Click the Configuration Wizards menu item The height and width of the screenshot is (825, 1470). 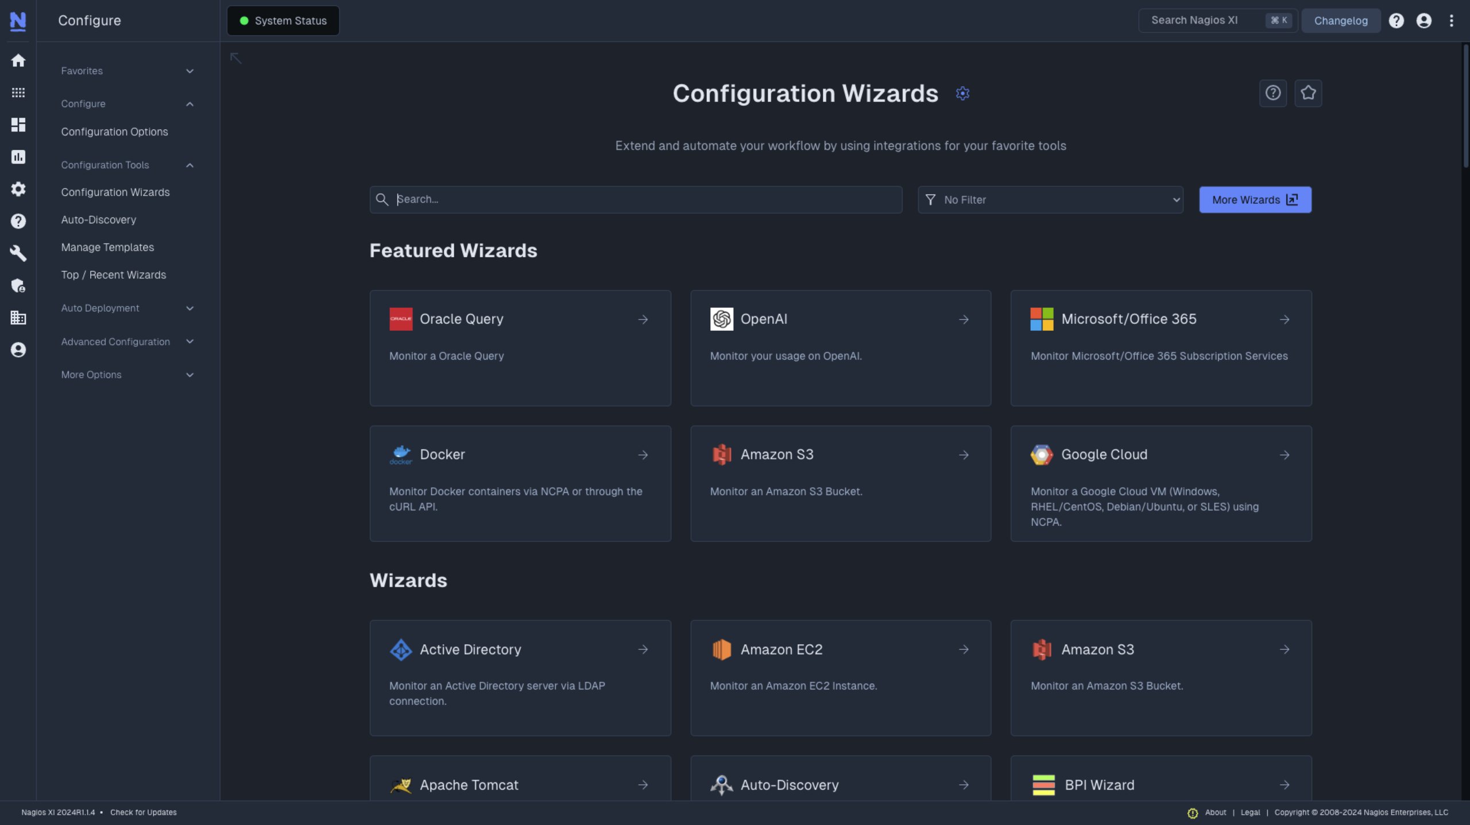(114, 192)
